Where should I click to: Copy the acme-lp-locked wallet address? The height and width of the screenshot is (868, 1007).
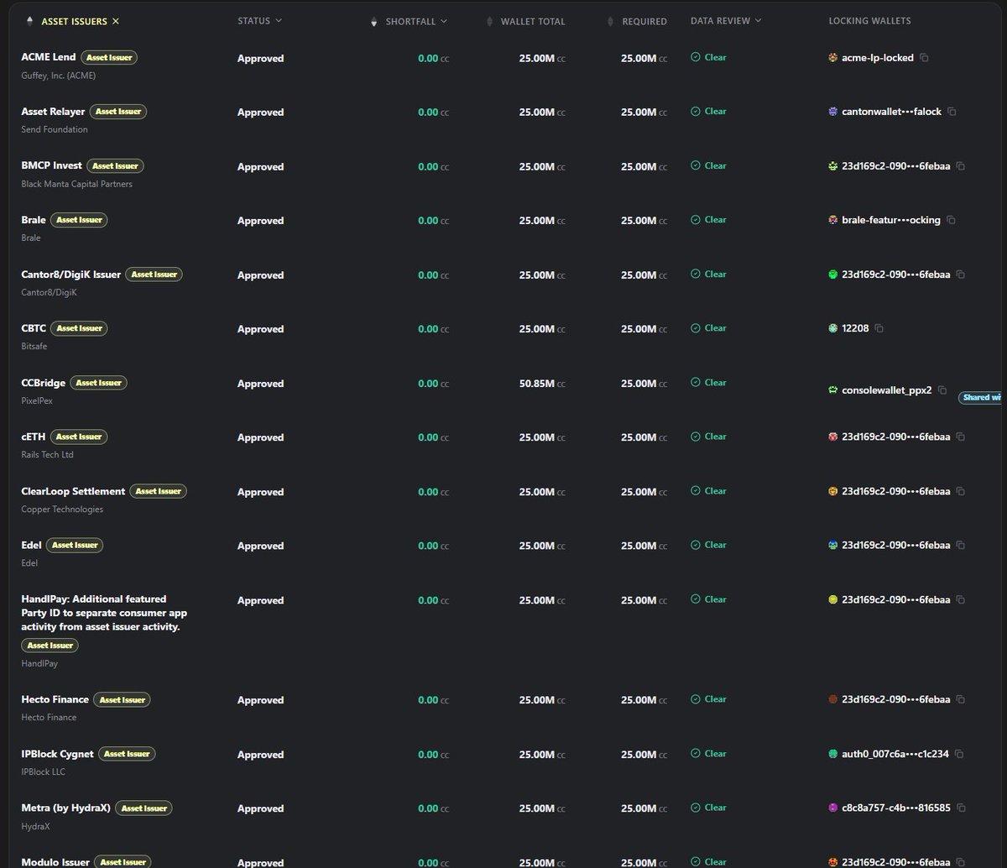click(924, 58)
